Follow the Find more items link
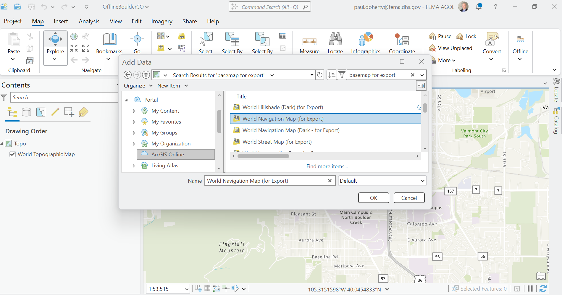The width and height of the screenshot is (562, 295). pyautogui.click(x=327, y=166)
